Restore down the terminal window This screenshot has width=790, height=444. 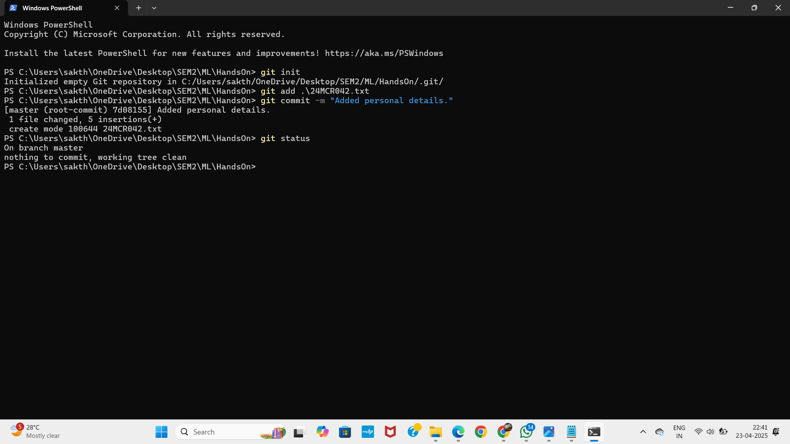click(754, 8)
